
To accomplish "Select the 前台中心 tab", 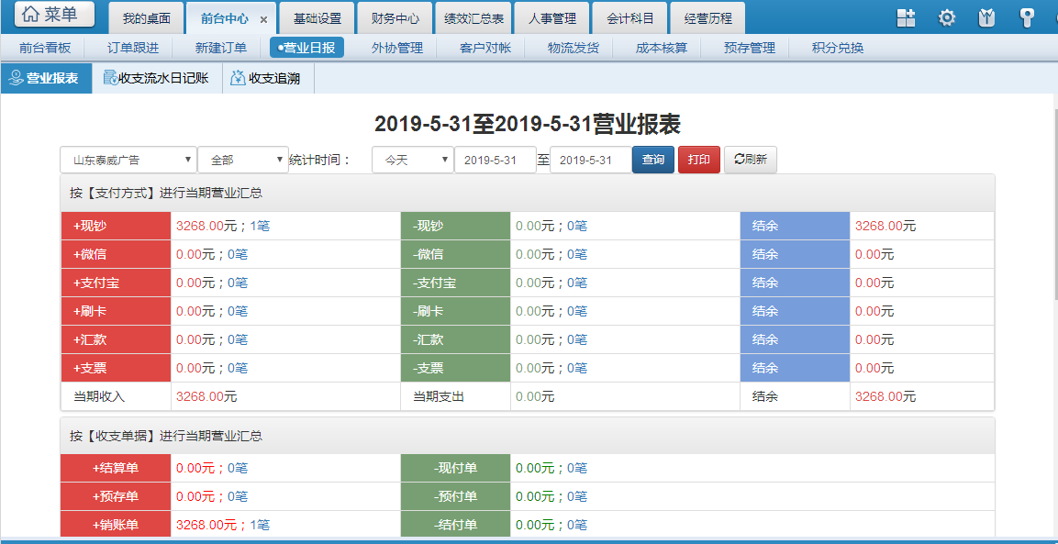I will [x=225, y=19].
